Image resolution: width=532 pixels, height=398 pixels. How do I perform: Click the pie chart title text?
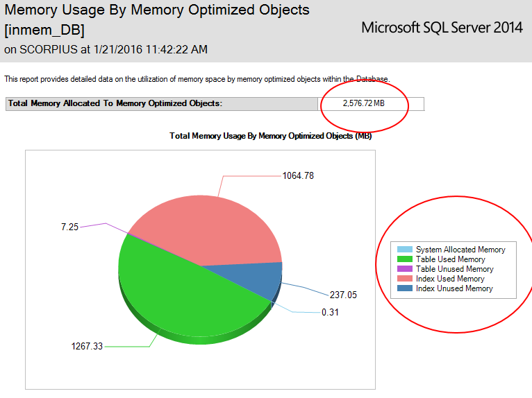click(x=270, y=136)
